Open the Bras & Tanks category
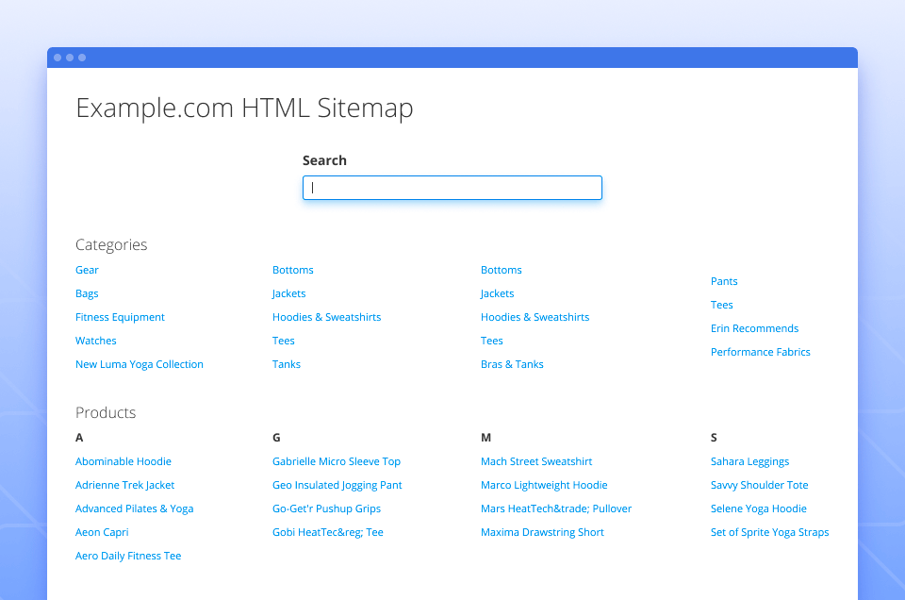The width and height of the screenshot is (905, 600). click(512, 364)
